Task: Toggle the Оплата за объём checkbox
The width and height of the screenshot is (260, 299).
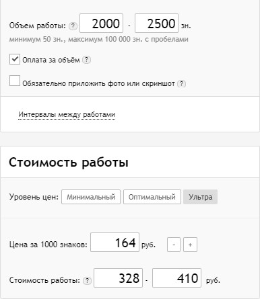Action: pyautogui.click(x=15, y=59)
